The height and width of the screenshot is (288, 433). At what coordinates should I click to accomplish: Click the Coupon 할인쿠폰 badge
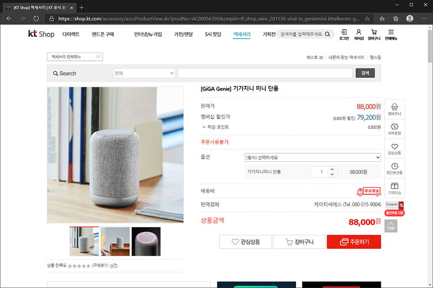[395, 209]
